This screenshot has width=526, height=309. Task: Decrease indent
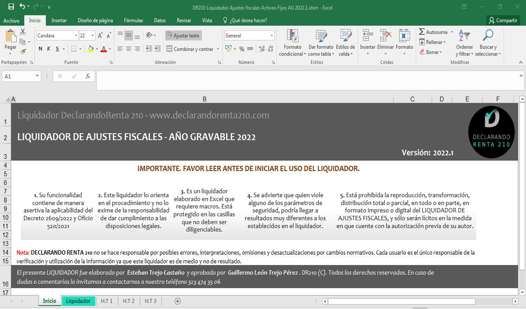(149, 49)
